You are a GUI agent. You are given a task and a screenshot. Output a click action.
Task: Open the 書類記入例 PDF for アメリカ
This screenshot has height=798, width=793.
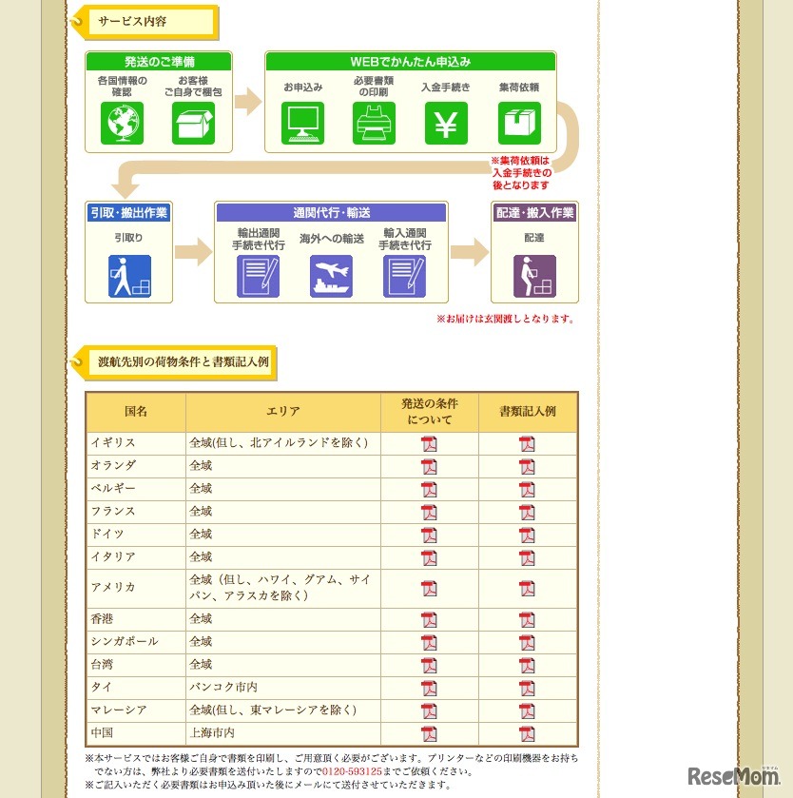(x=527, y=589)
